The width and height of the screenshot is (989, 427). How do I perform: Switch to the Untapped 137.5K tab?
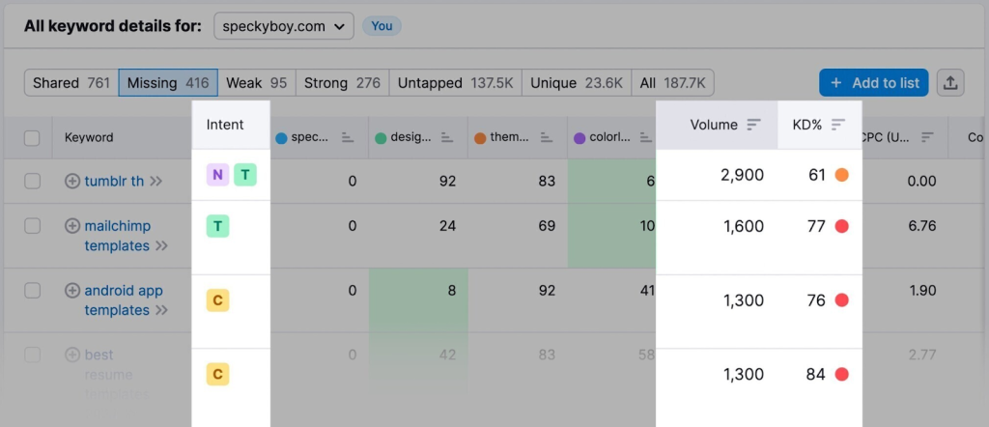(456, 83)
